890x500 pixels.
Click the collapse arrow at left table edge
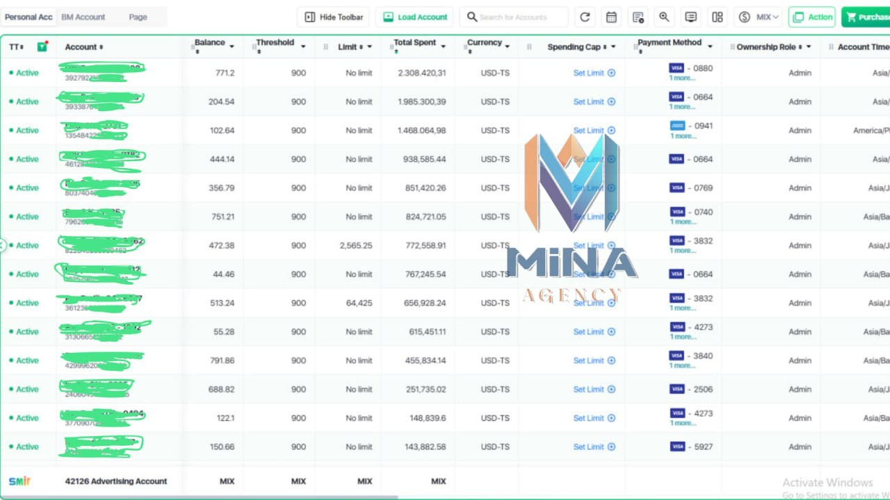tap(2, 245)
